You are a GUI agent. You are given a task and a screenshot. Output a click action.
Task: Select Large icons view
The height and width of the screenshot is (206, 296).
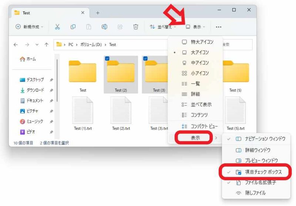[196, 52]
